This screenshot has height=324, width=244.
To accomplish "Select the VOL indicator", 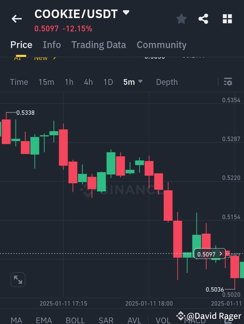I will coord(163,321).
